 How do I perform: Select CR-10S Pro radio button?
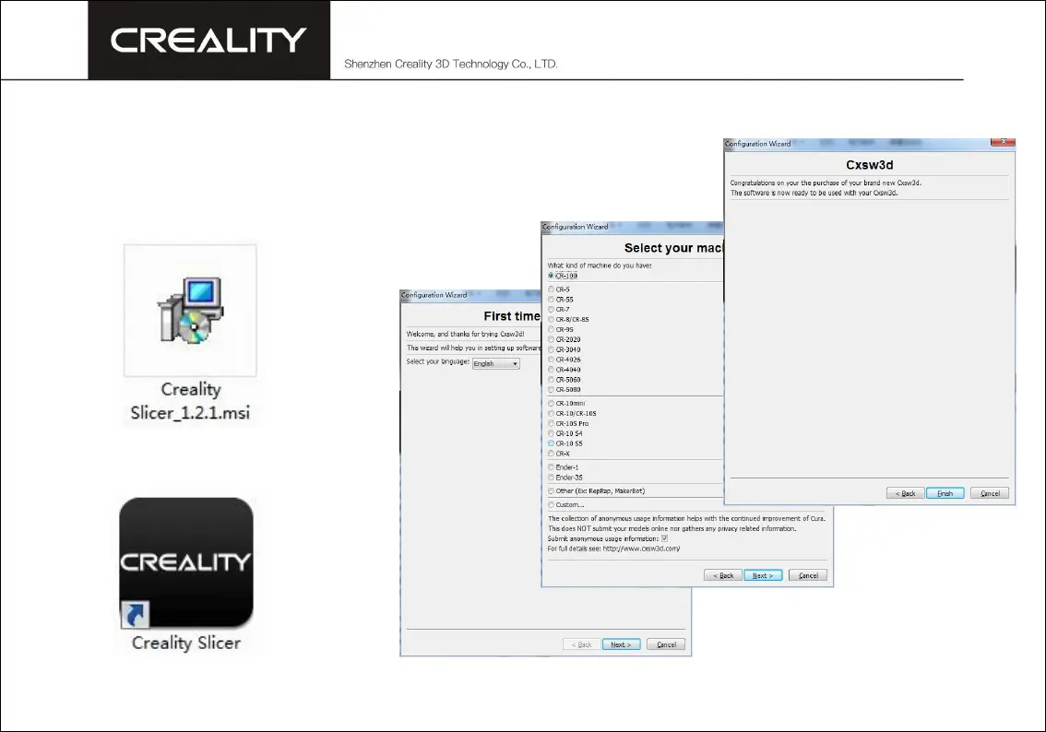(551, 423)
